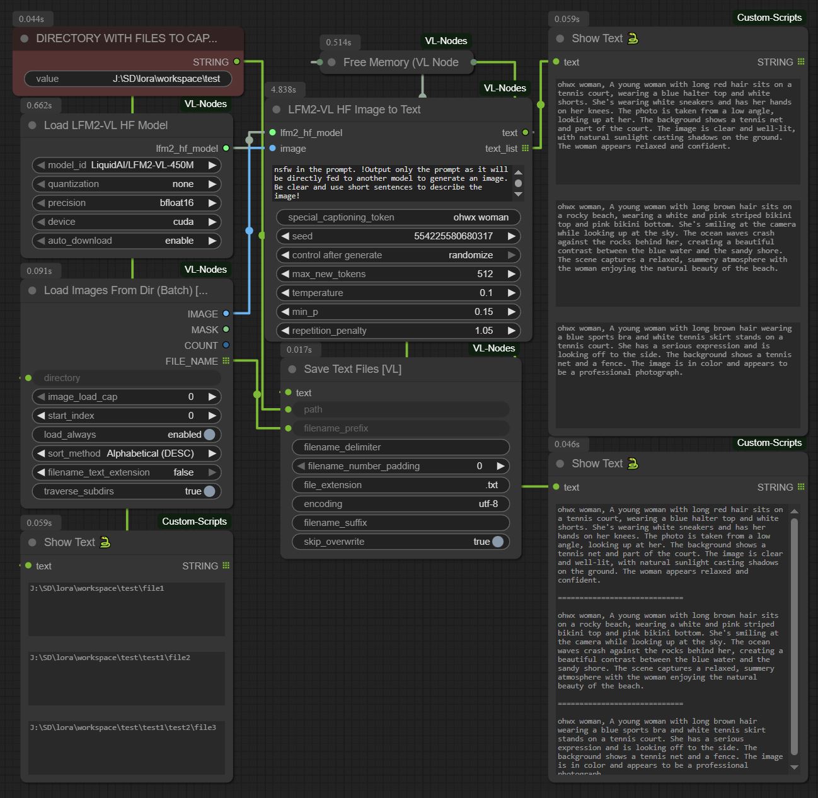Click the snake icon on the bottom-right Show Text
The width and height of the screenshot is (818, 798).
pos(633,464)
